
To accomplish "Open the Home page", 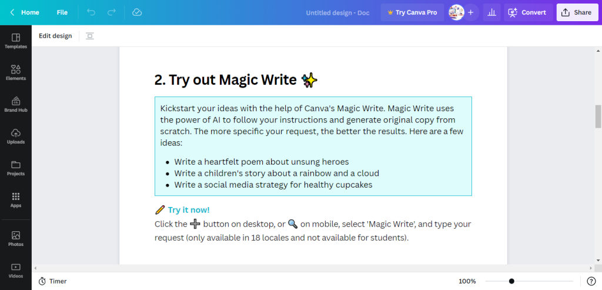I will (30, 12).
